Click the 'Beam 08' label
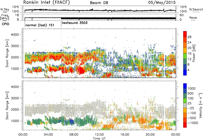Screen dimensions: 203x140 (x=99, y=3)
